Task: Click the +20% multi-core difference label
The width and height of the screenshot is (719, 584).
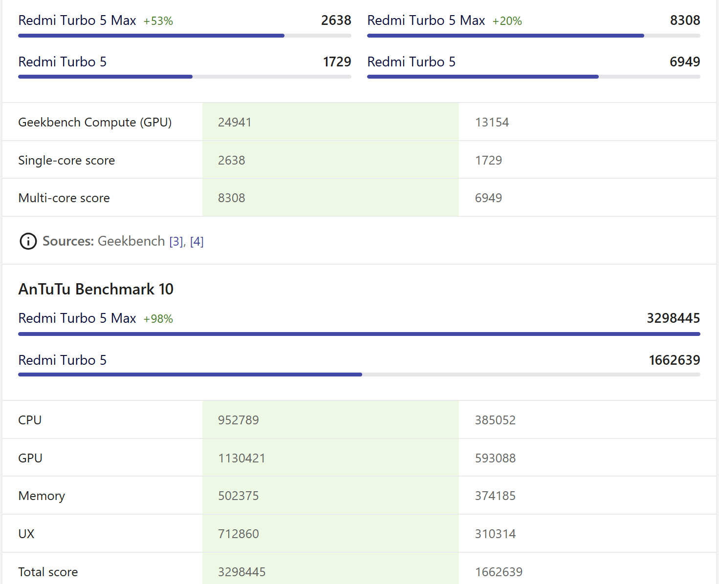Action: tap(507, 21)
